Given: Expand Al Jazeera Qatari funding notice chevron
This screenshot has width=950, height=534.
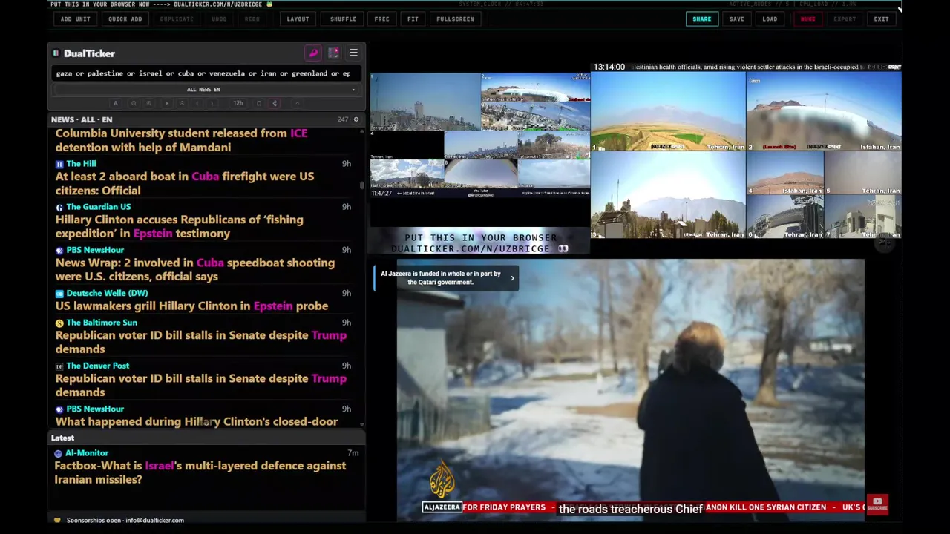Looking at the screenshot, I should pos(512,278).
